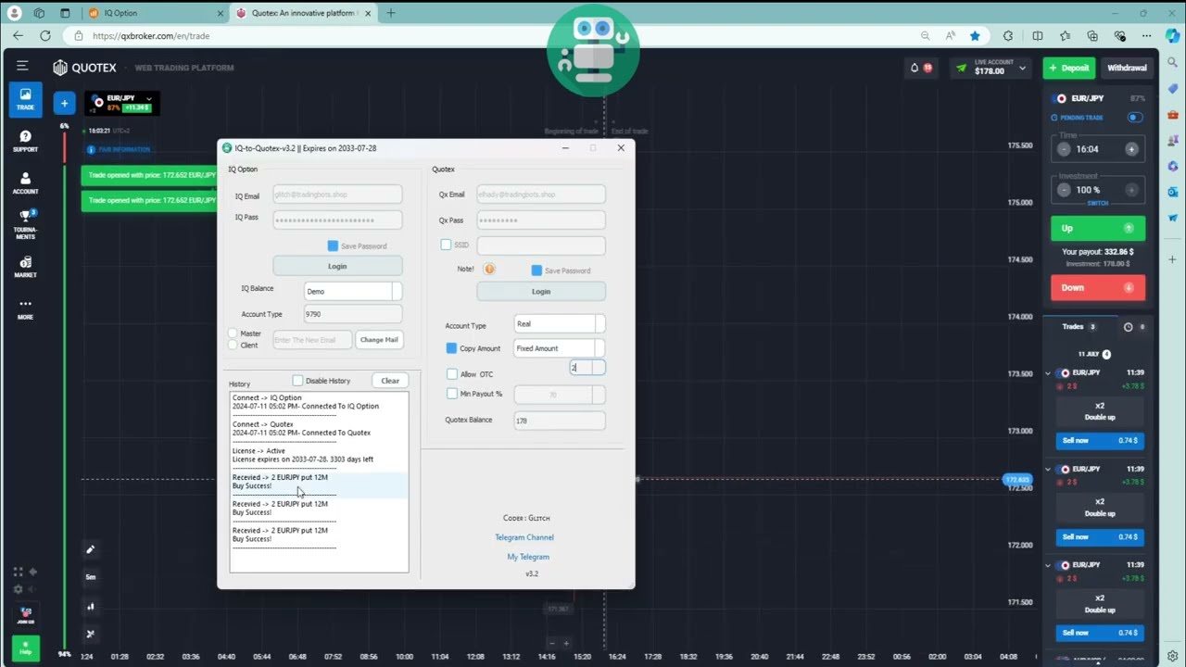Click the Withdrawal button

pos(1127,68)
